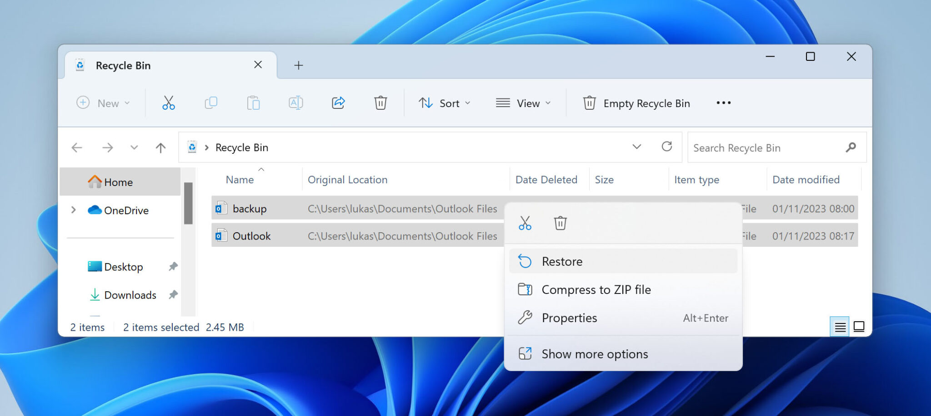Open the View dropdown
The image size is (931, 416).
pos(524,103)
